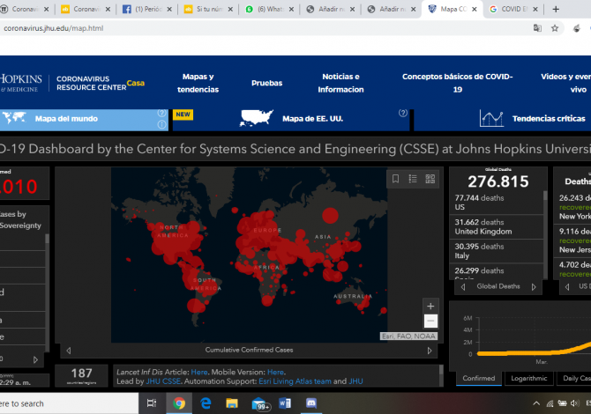Open the Mobile Version Here link
The width and height of the screenshot is (591, 414).
(275, 373)
